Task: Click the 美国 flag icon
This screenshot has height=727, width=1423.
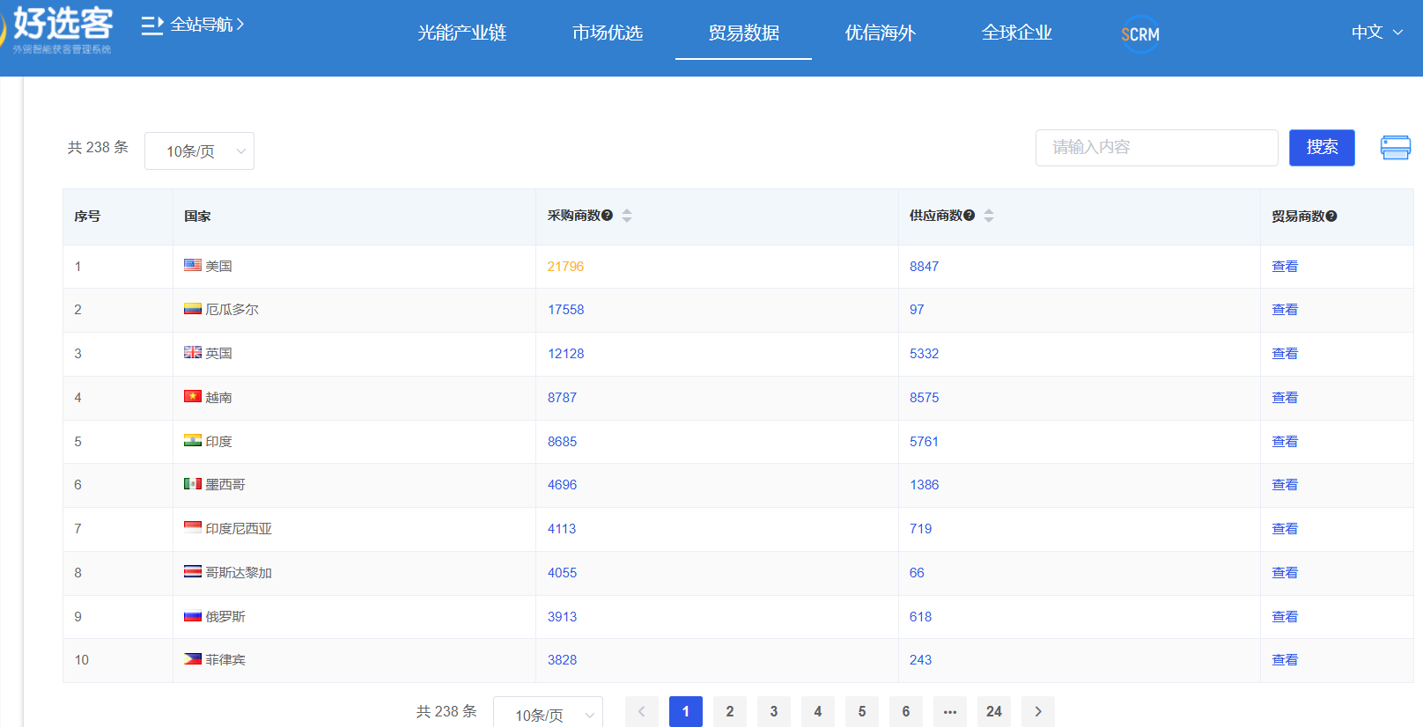Action: (x=193, y=265)
